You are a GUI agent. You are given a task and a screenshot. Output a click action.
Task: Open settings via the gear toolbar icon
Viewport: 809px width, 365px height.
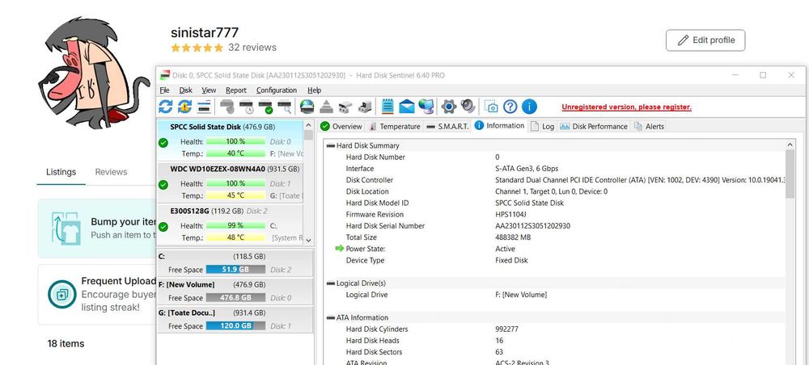tap(449, 107)
